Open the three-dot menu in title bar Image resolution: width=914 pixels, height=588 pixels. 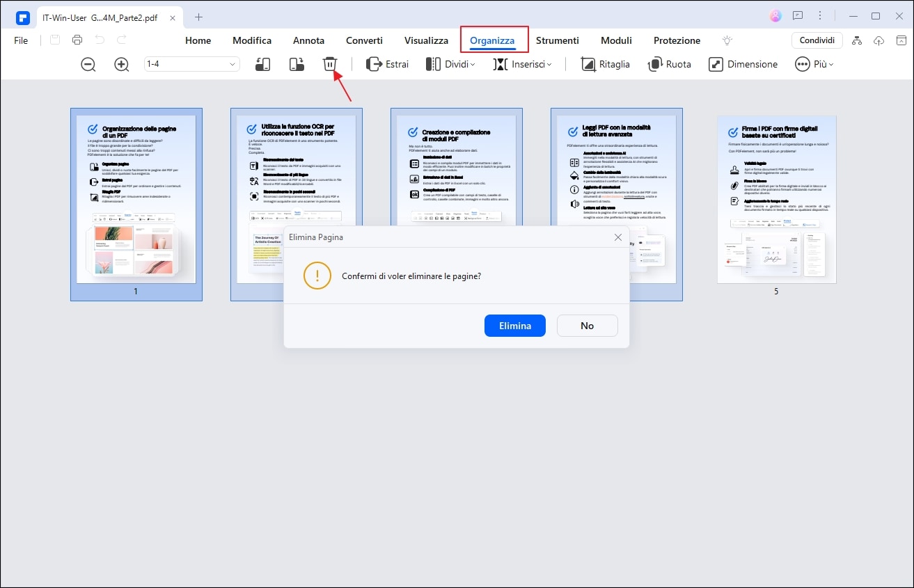821,16
